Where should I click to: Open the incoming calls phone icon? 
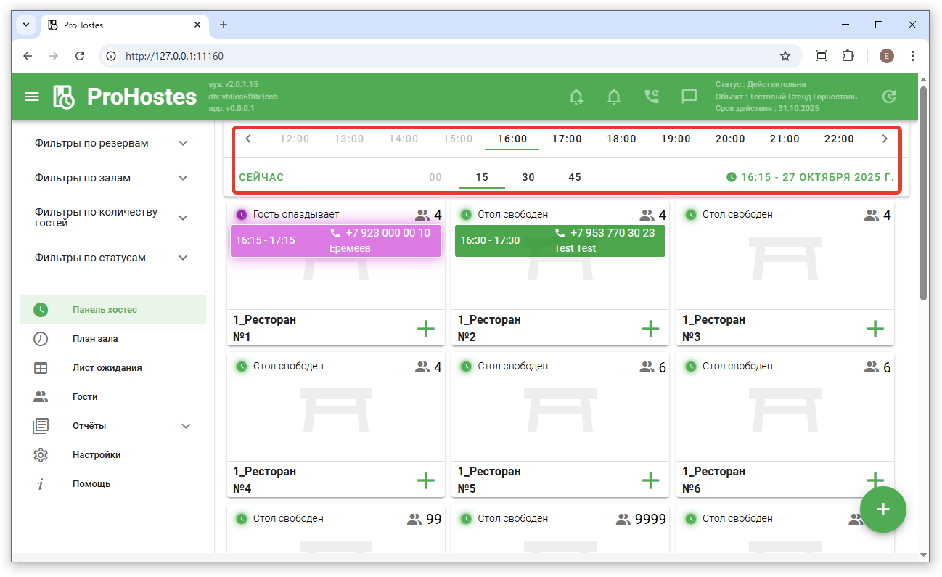(x=652, y=97)
